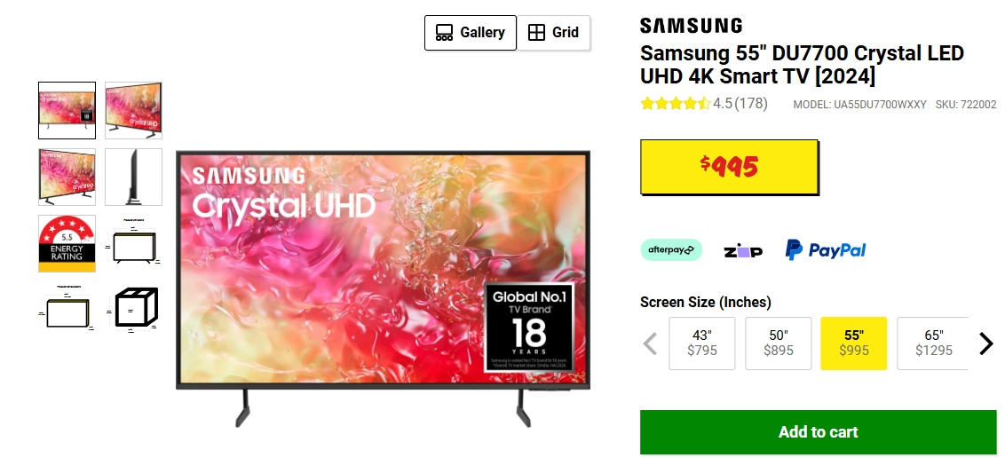This screenshot has width=1005, height=458.
Task: Click the yellow $995 price tag
Action: [x=730, y=167]
